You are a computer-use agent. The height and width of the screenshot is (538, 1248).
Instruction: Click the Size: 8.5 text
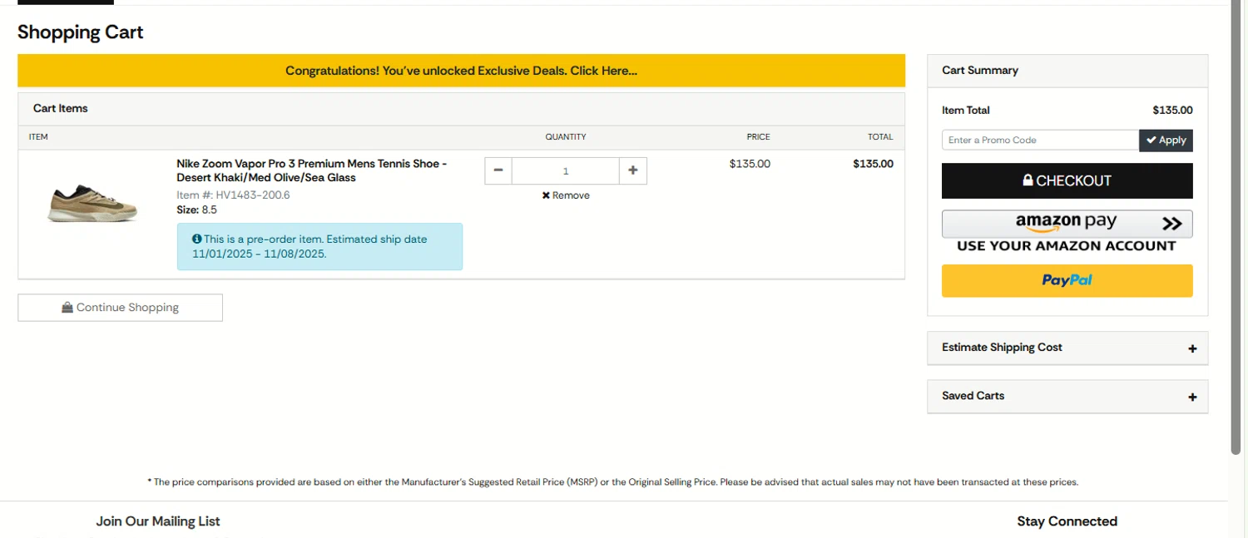pos(196,210)
